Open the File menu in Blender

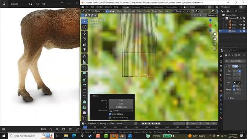(87, 7)
